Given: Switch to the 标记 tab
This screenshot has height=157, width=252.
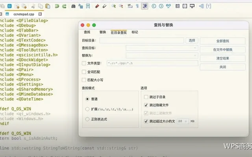Looking at the screenshot, I should 135,32.
